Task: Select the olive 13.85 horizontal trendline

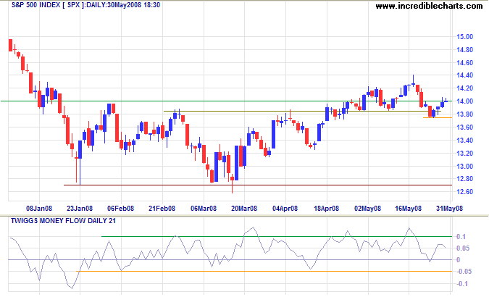Action: pos(302,111)
